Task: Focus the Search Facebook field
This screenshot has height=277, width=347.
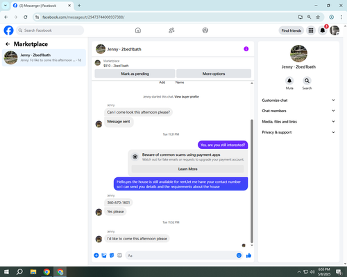Action: [x=50, y=30]
